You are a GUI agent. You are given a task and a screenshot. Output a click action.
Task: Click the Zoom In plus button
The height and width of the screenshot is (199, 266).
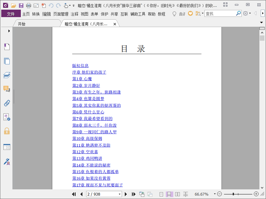click(x=256, y=194)
